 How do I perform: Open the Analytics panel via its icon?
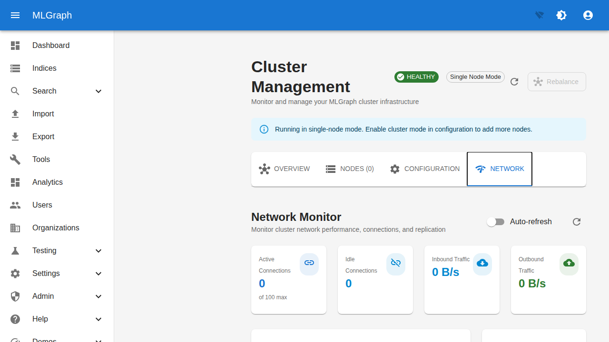click(x=15, y=182)
